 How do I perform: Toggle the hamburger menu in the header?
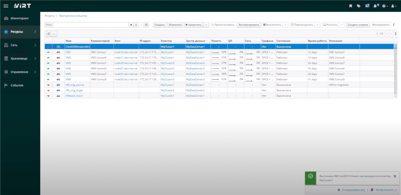tap(6, 6)
